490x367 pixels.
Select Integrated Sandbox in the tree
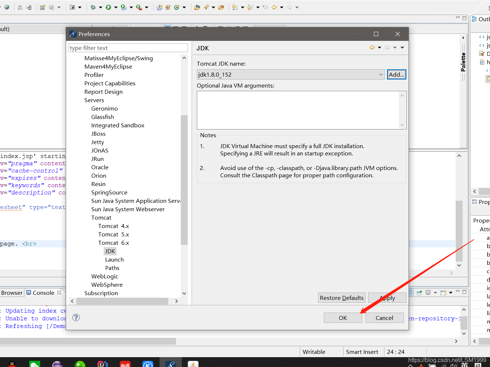click(x=118, y=125)
